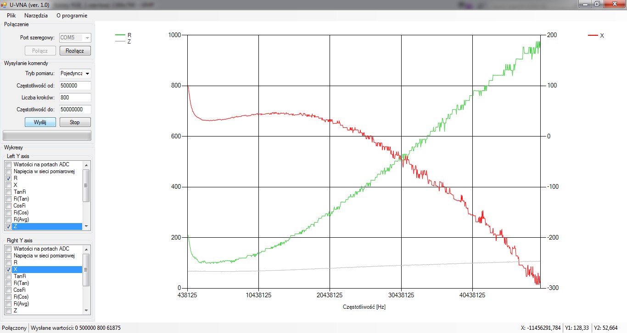
Task: Click the green R legend marker
Action: 120,35
